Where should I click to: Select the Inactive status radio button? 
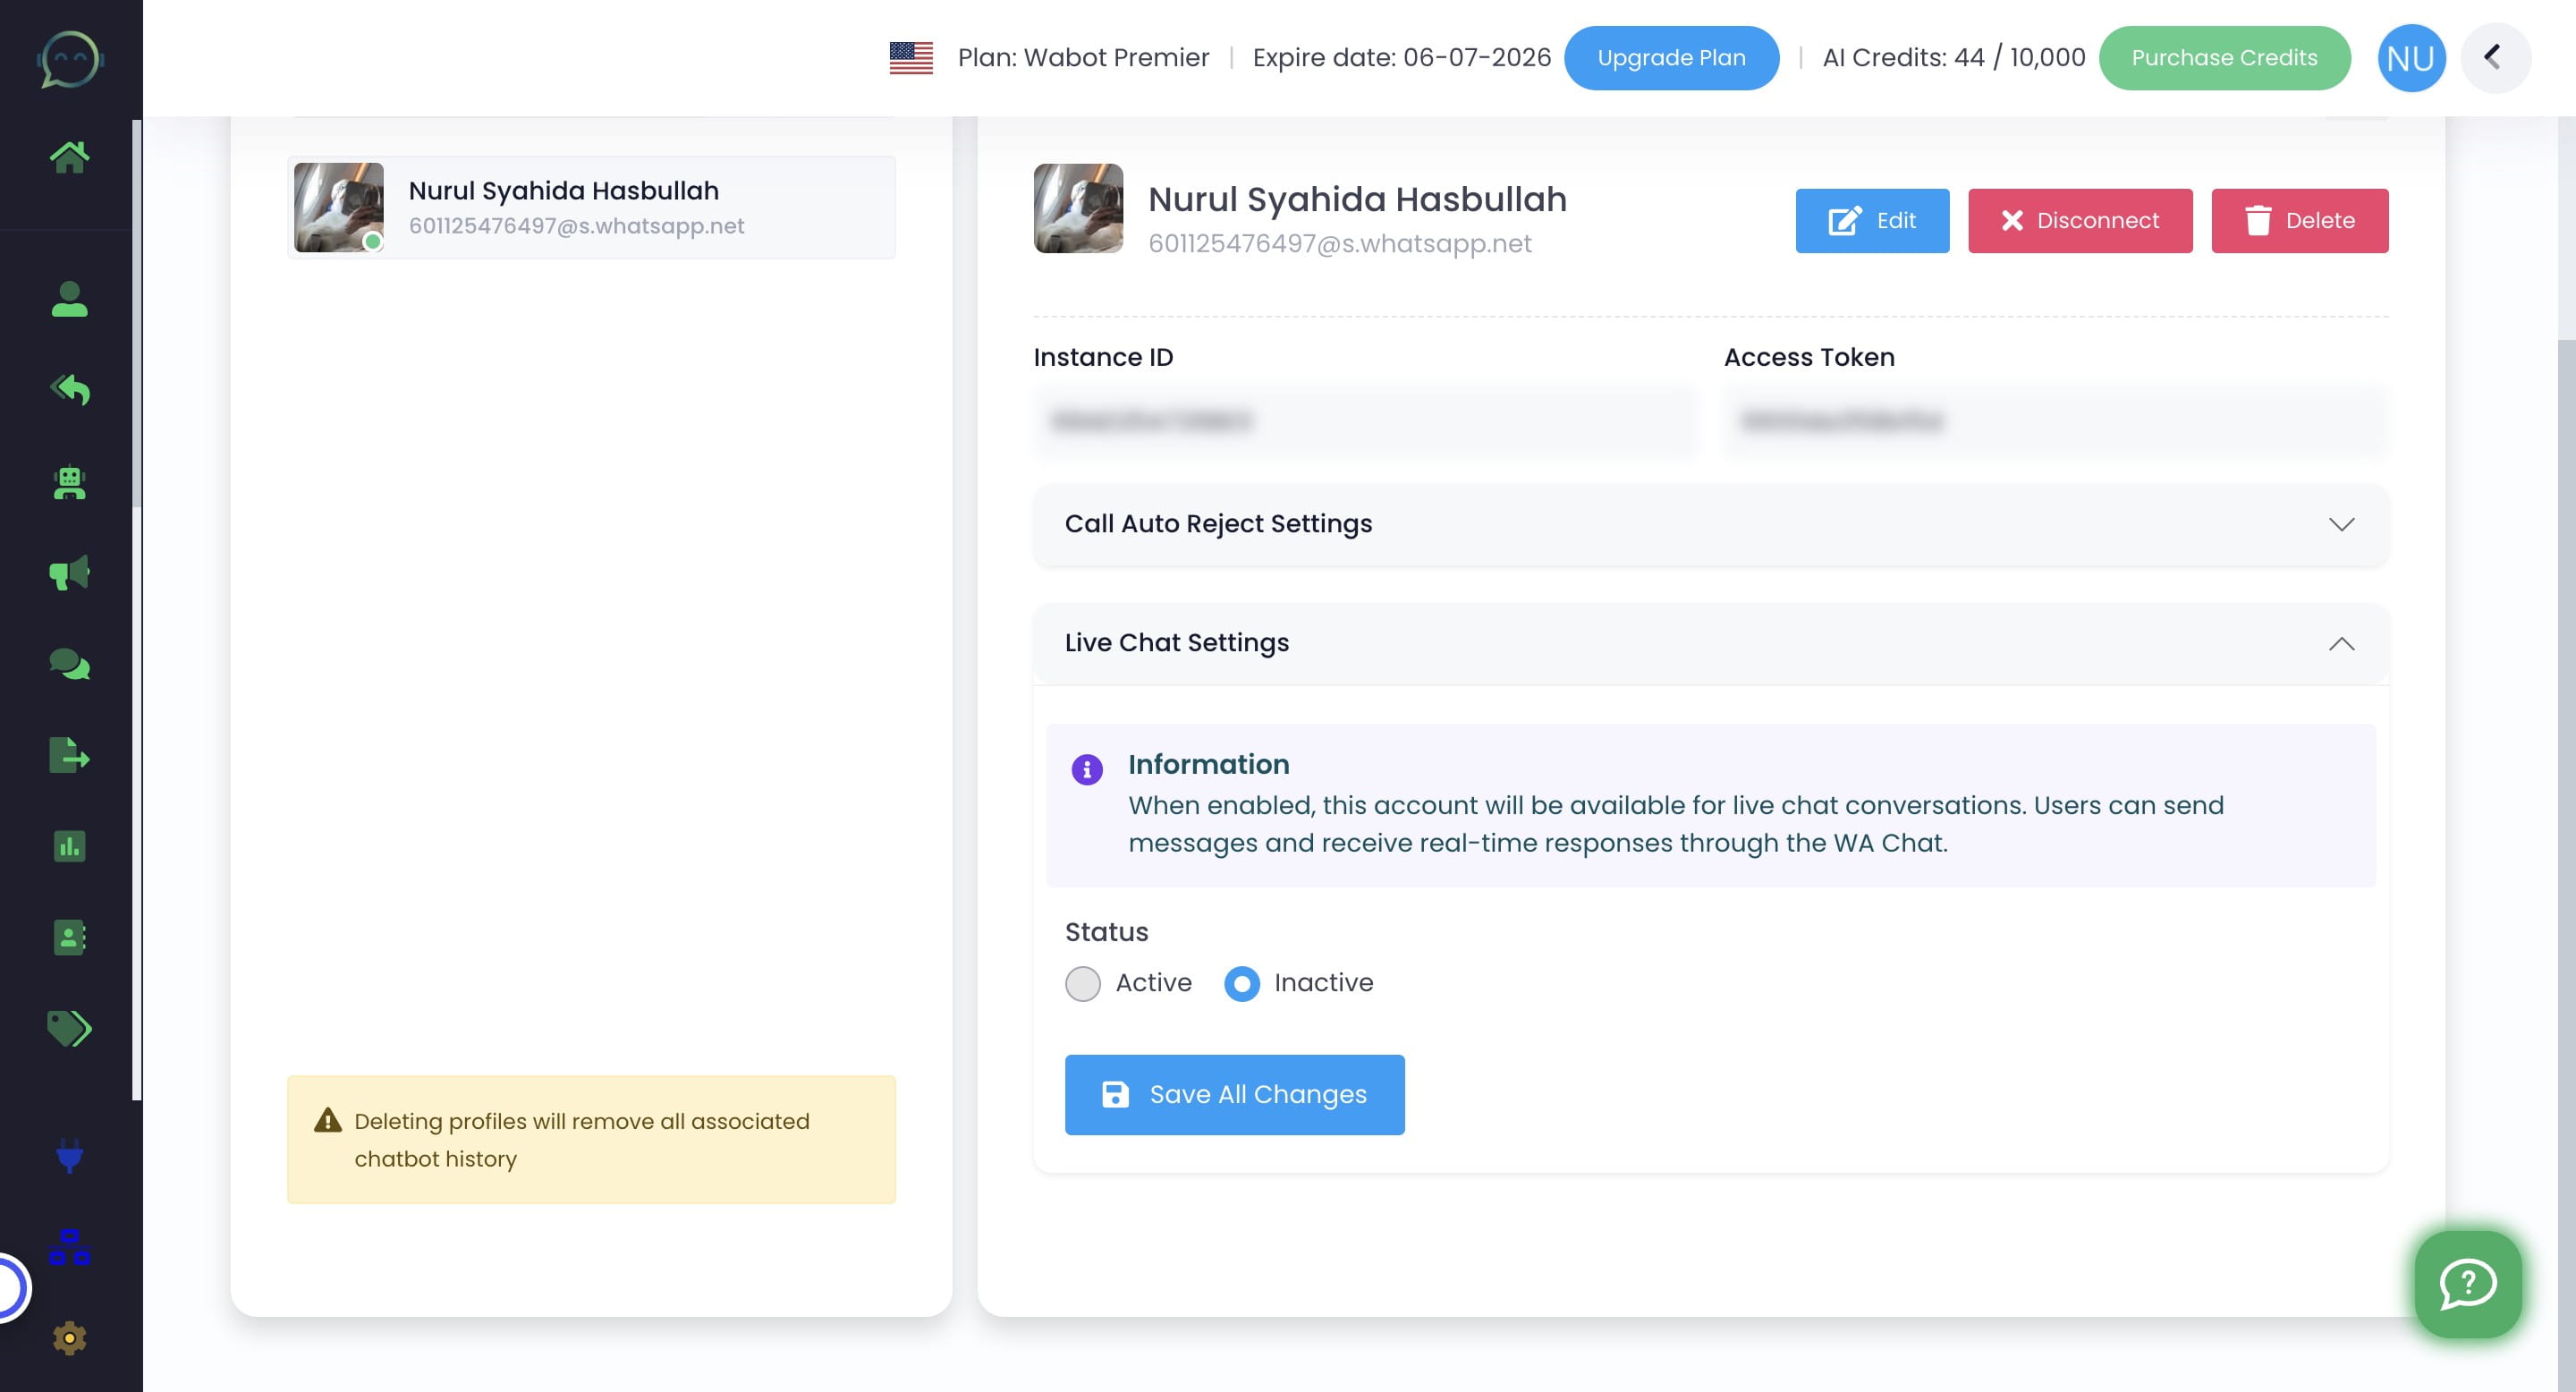click(1241, 984)
